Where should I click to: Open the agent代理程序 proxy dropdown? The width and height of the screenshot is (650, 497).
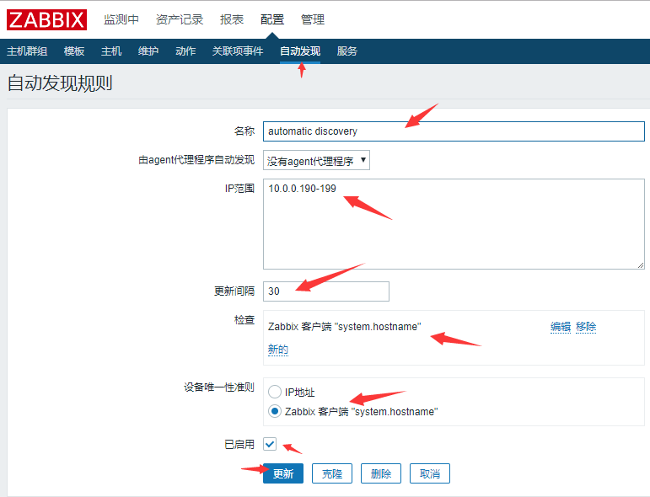point(316,160)
